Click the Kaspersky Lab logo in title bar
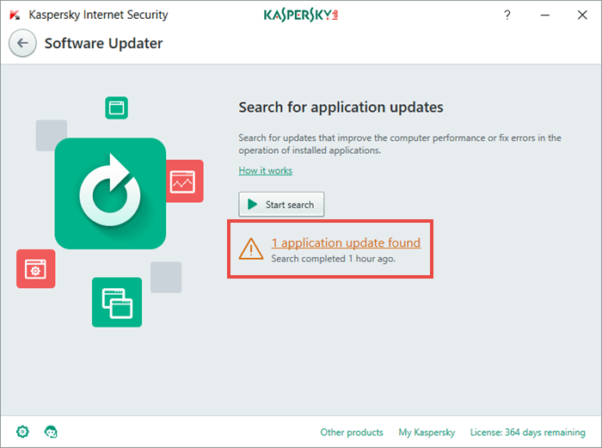602x448 pixels. click(x=301, y=15)
